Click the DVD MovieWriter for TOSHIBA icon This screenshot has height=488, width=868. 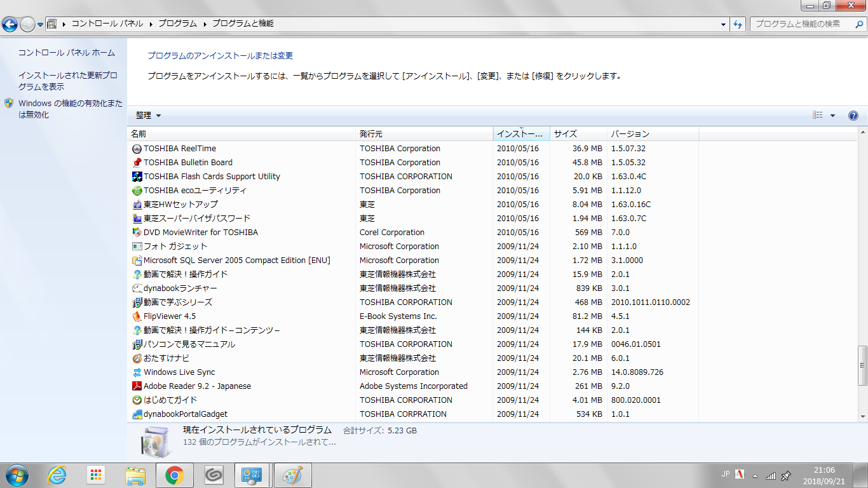pos(137,233)
